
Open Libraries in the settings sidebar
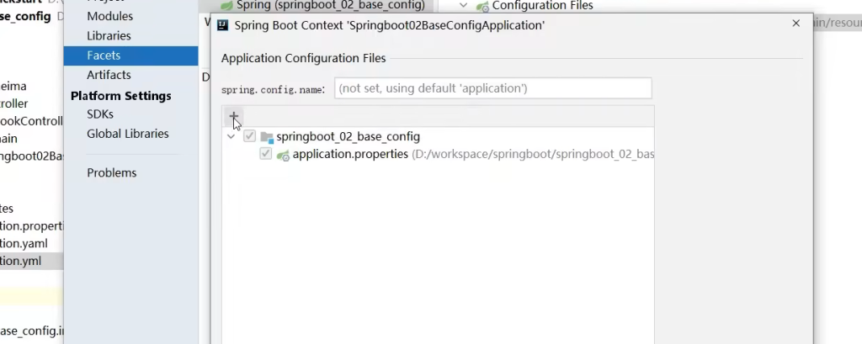[109, 35]
